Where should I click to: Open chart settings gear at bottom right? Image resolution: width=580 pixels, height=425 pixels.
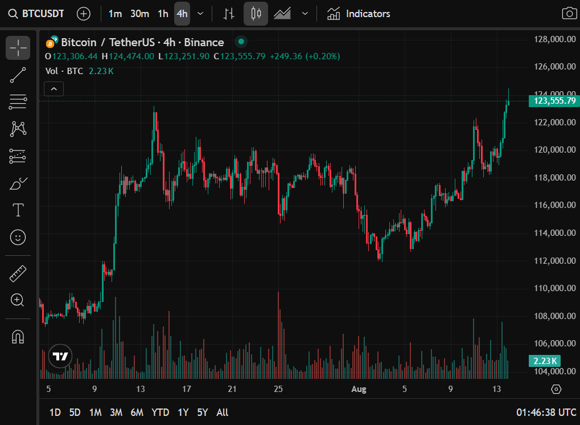click(556, 389)
